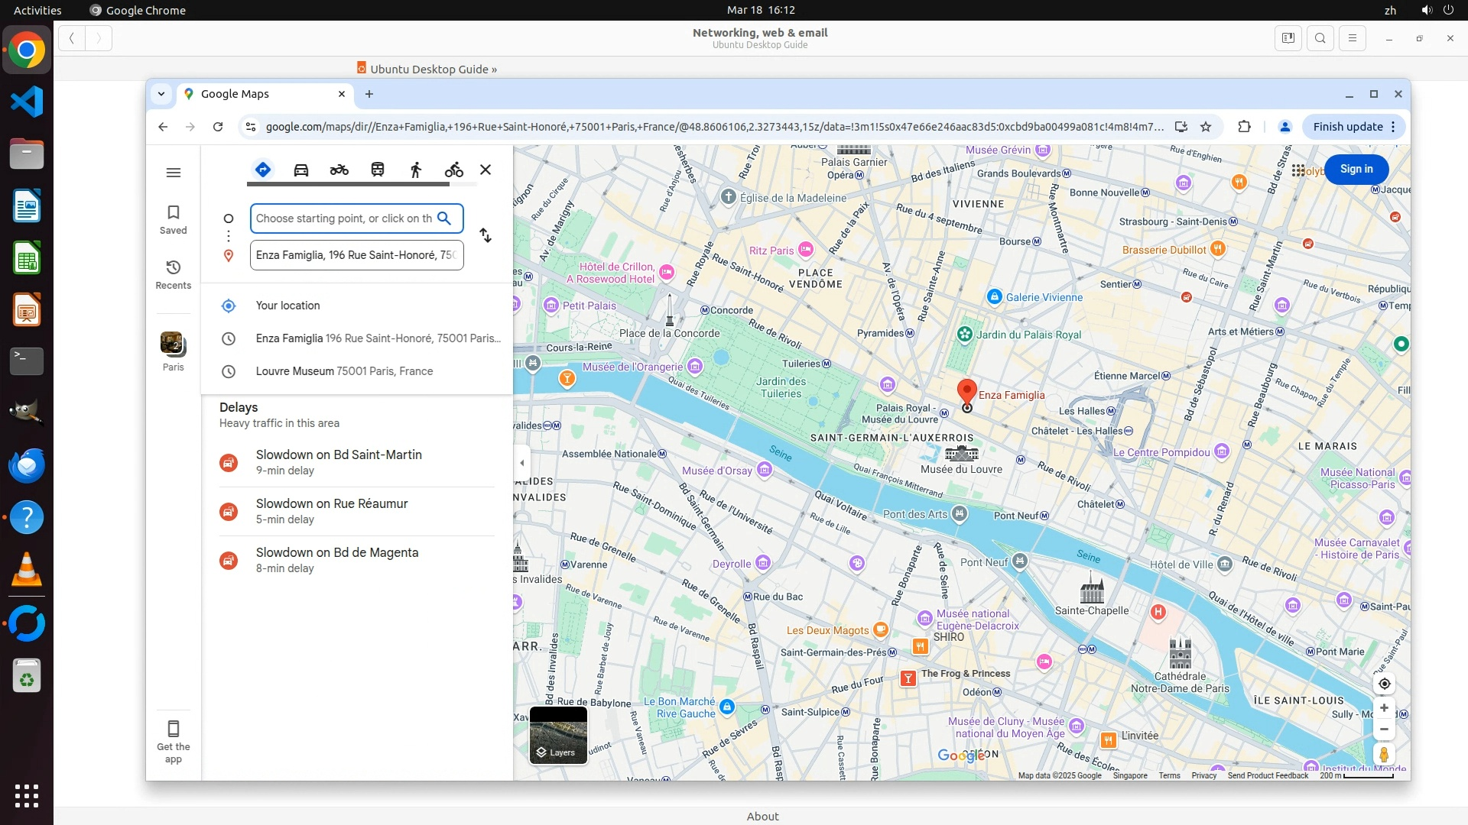Select Best travel modes option
The height and width of the screenshot is (825, 1468).
coord(263,170)
